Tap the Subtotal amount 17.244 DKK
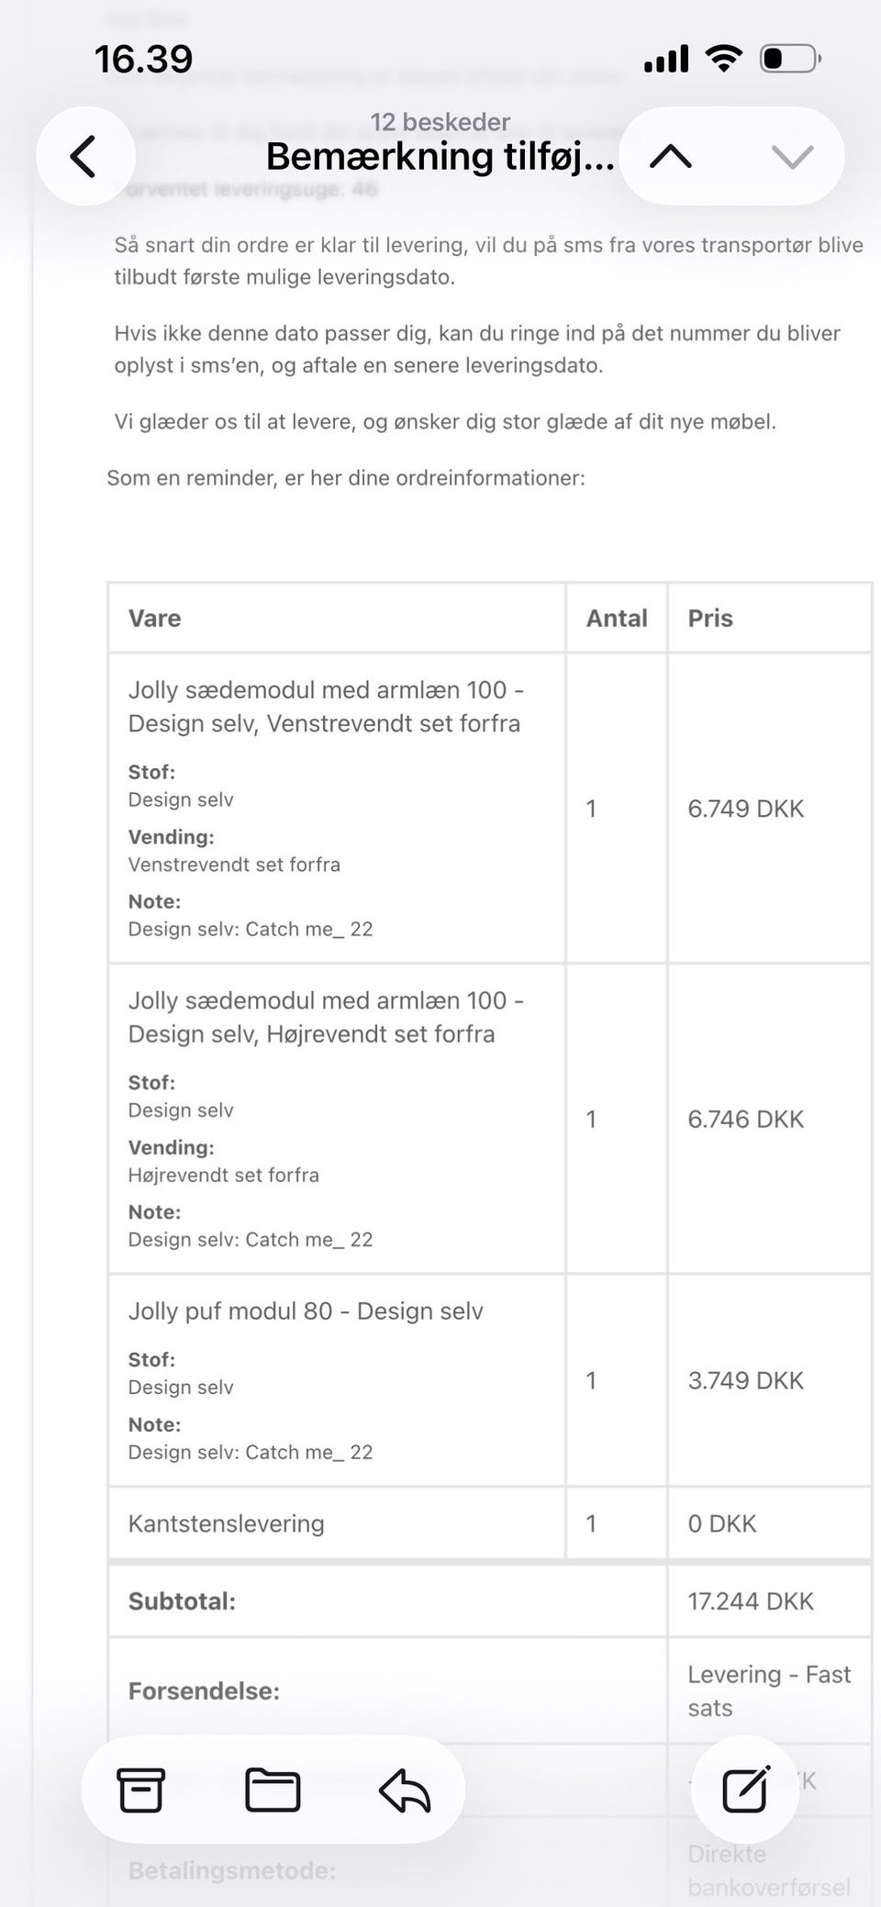The width and height of the screenshot is (881, 1907). (751, 1601)
